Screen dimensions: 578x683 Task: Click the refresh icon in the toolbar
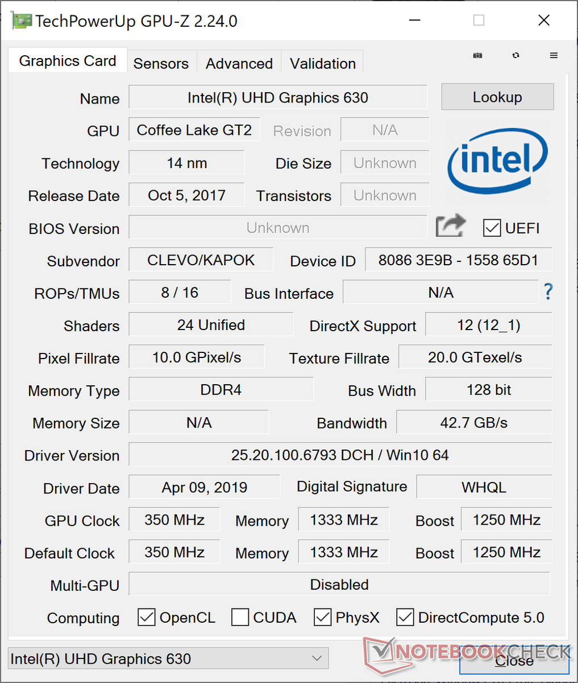coord(515,55)
